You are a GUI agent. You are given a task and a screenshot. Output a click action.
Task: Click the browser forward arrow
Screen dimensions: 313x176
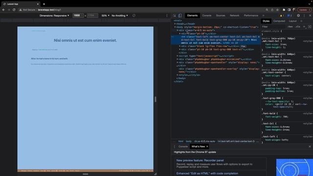coord(9,10)
